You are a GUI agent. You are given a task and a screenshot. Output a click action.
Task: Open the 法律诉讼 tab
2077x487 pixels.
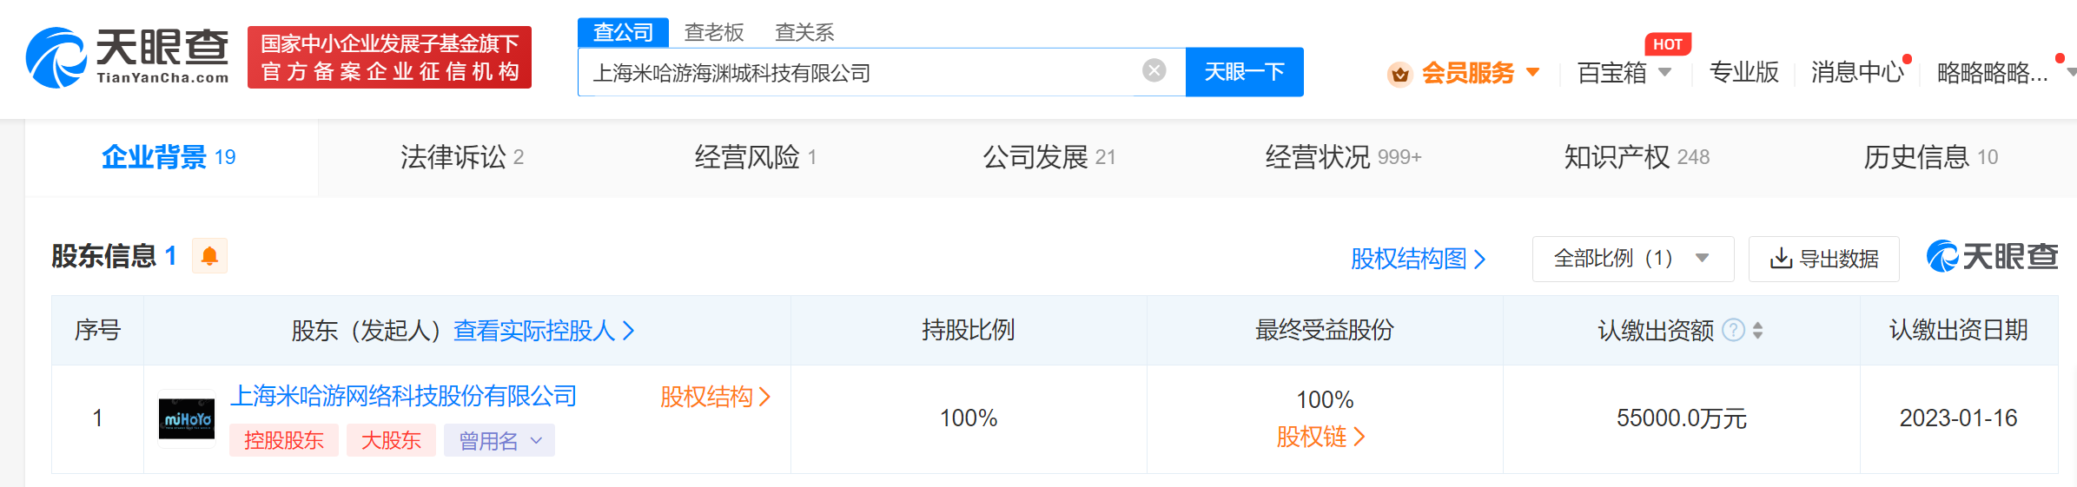pyautogui.click(x=461, y=157)
